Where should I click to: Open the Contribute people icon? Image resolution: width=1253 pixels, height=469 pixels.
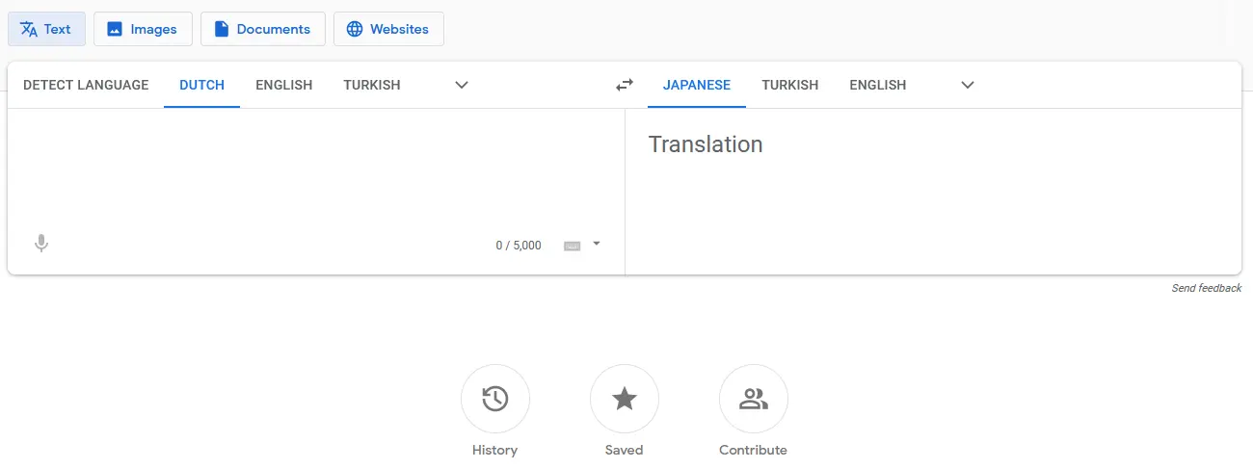click(x=753, y=399)
